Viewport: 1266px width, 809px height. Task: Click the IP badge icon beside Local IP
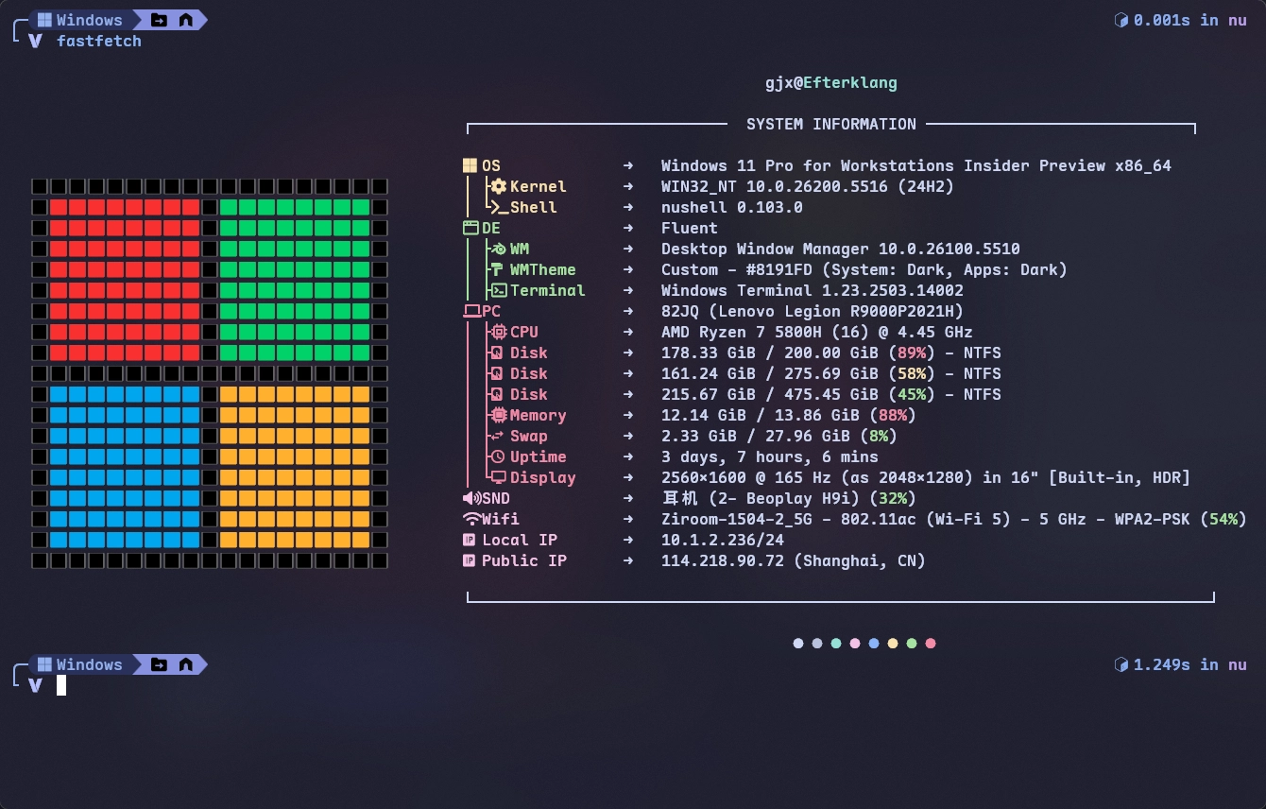click(x=469, y=540)
